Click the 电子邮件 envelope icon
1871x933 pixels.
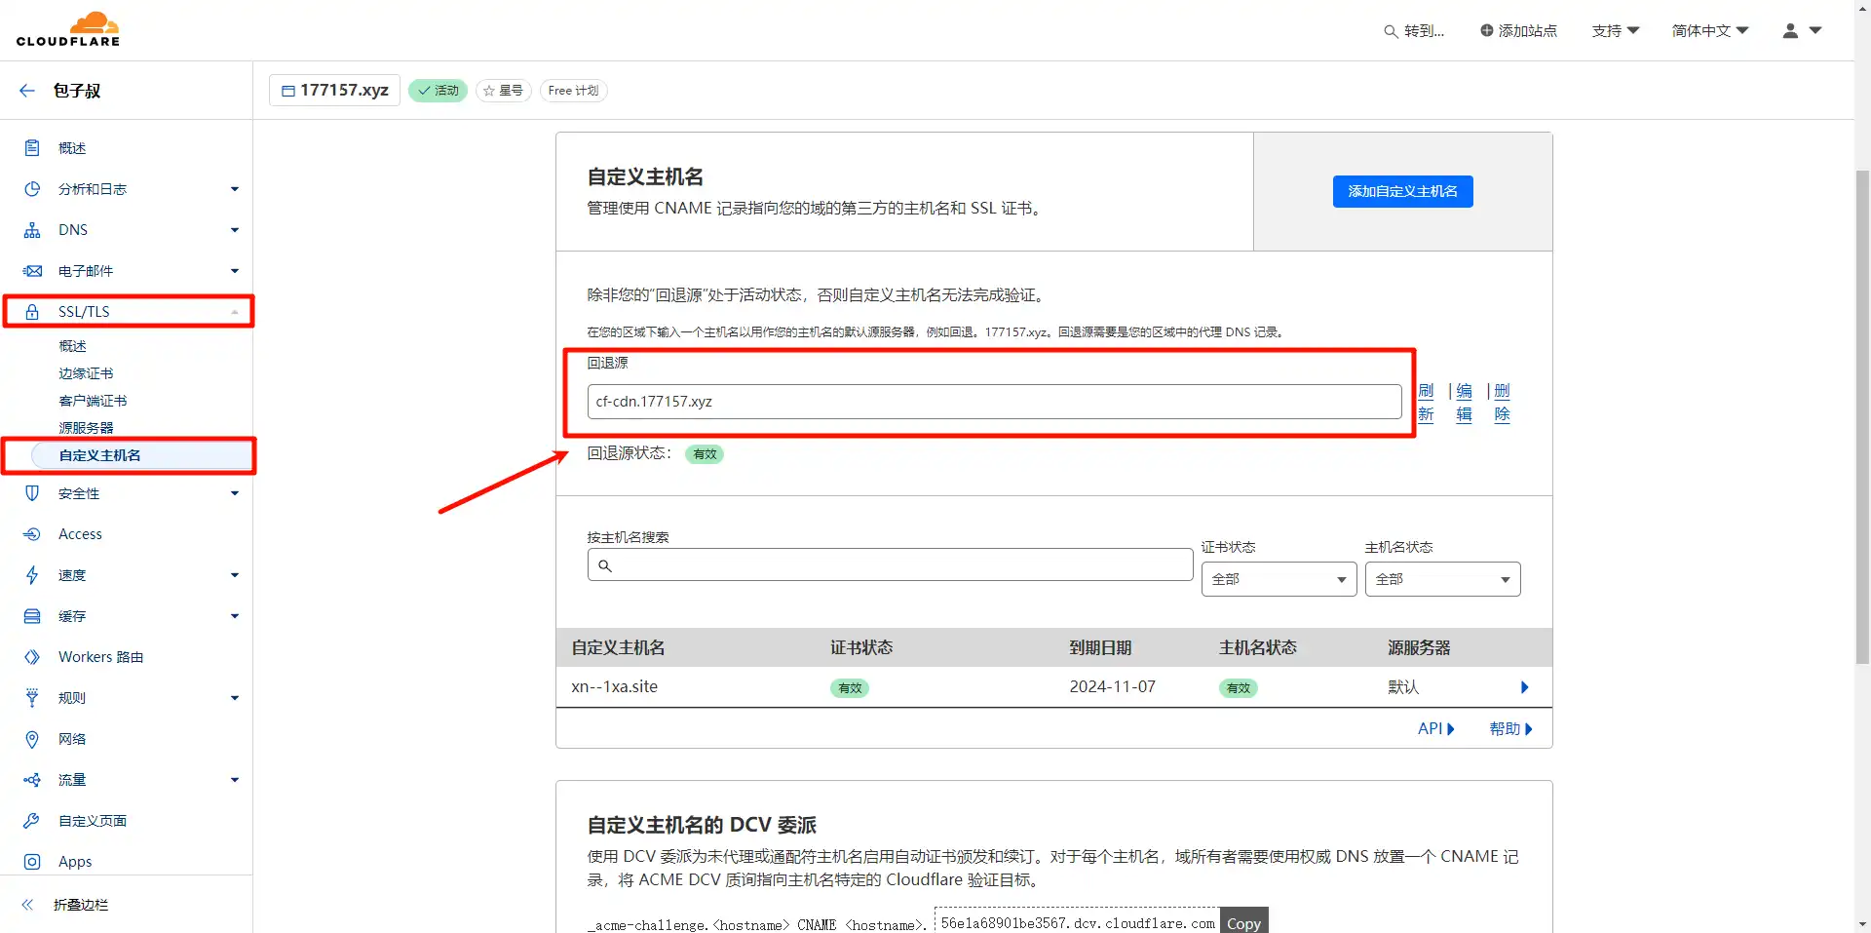(x=32, y=271)
